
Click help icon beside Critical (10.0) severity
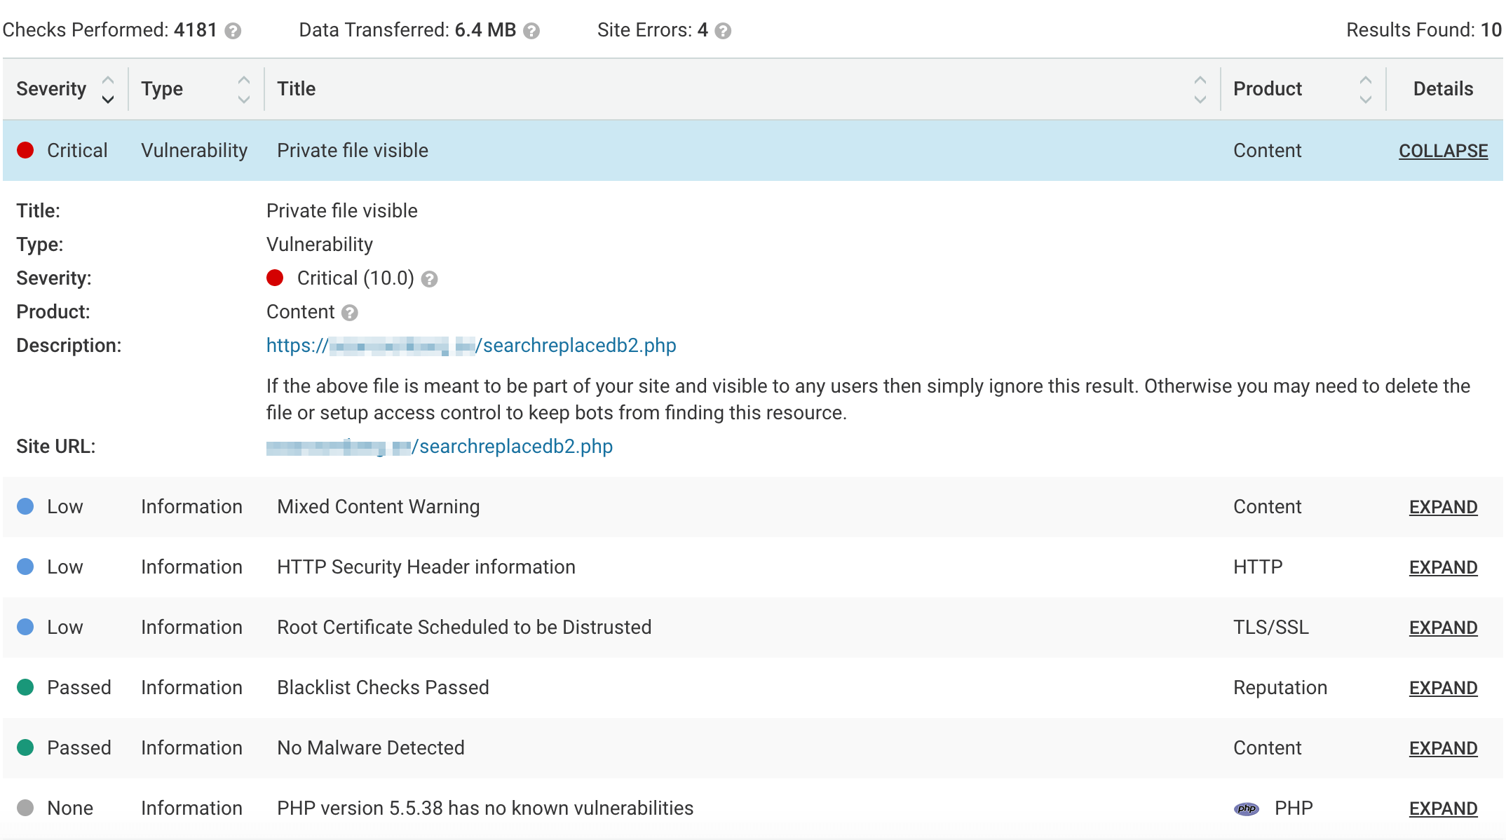[x=430, y=279]
